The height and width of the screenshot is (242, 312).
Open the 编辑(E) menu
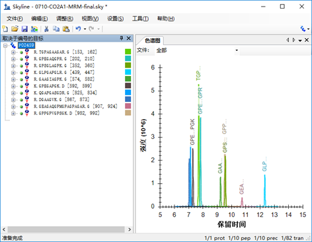click(40, 19)
